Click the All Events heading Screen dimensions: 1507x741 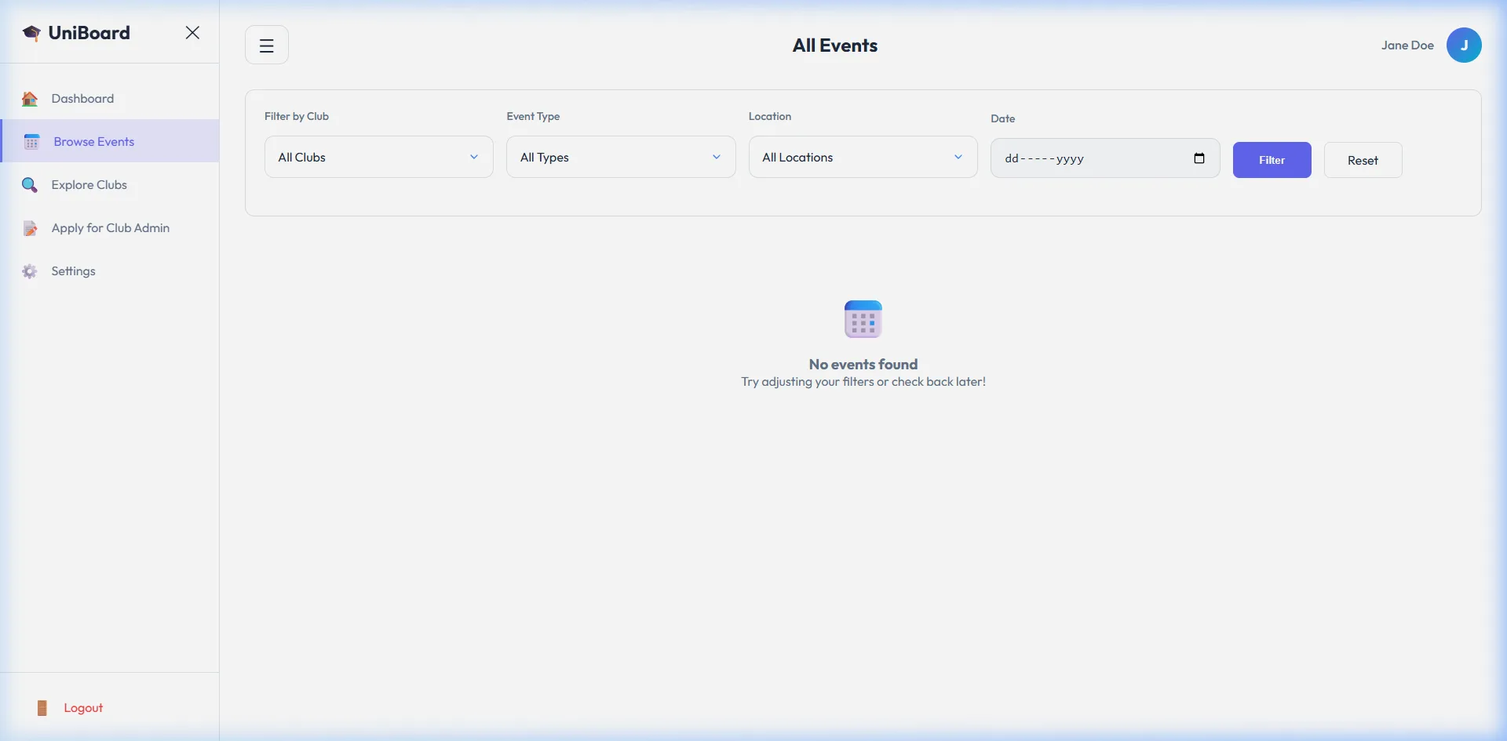(x=835, y=45)
